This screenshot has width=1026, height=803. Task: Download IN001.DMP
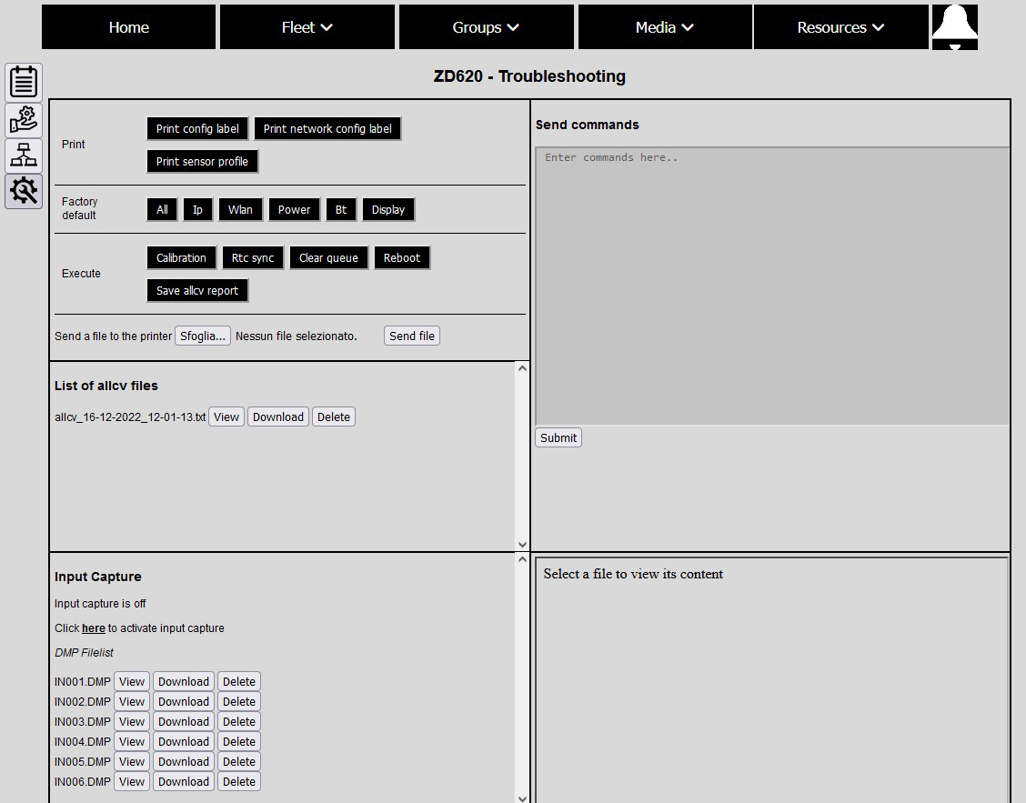coord(183,681)
